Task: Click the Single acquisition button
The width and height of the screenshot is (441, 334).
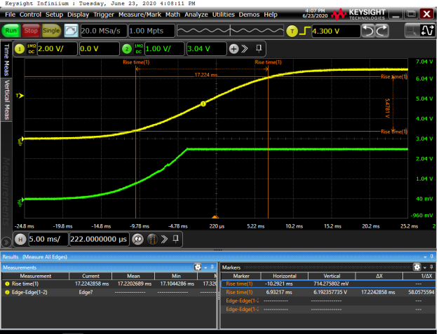Action: point(51,31)
